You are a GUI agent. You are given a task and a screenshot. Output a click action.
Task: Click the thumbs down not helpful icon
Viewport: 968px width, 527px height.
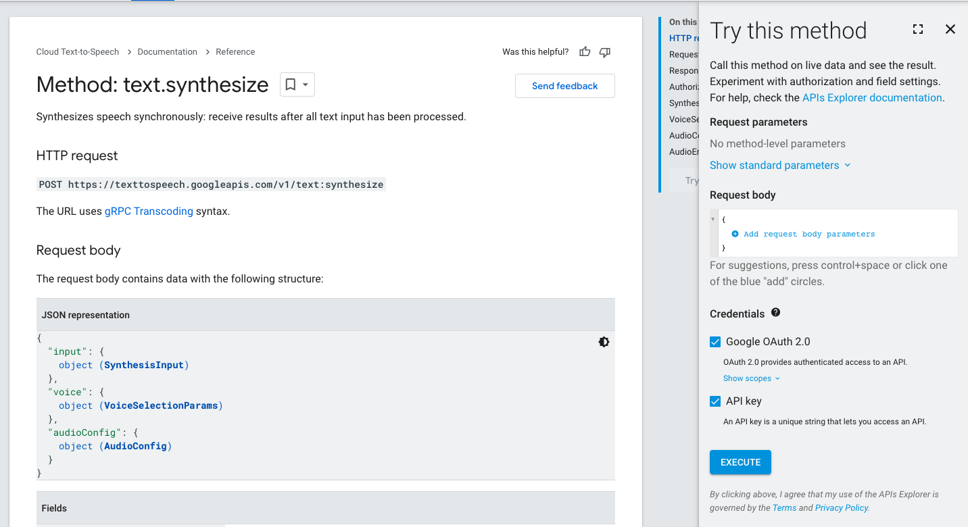point(605,52)
